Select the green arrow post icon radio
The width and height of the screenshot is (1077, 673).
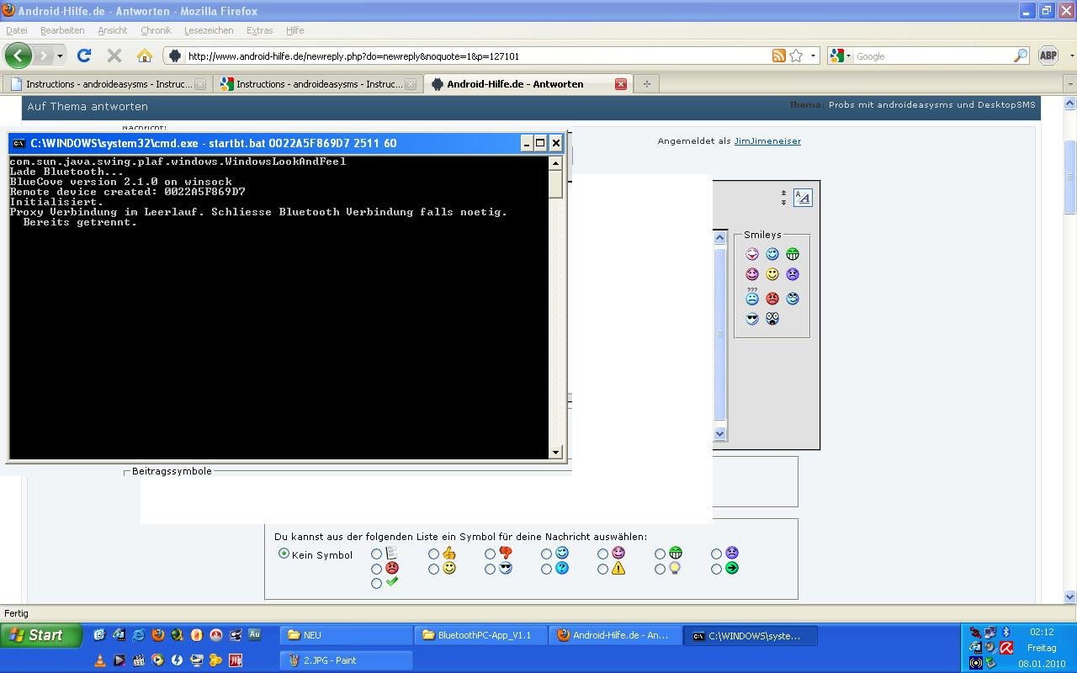[x=716, y=570]
